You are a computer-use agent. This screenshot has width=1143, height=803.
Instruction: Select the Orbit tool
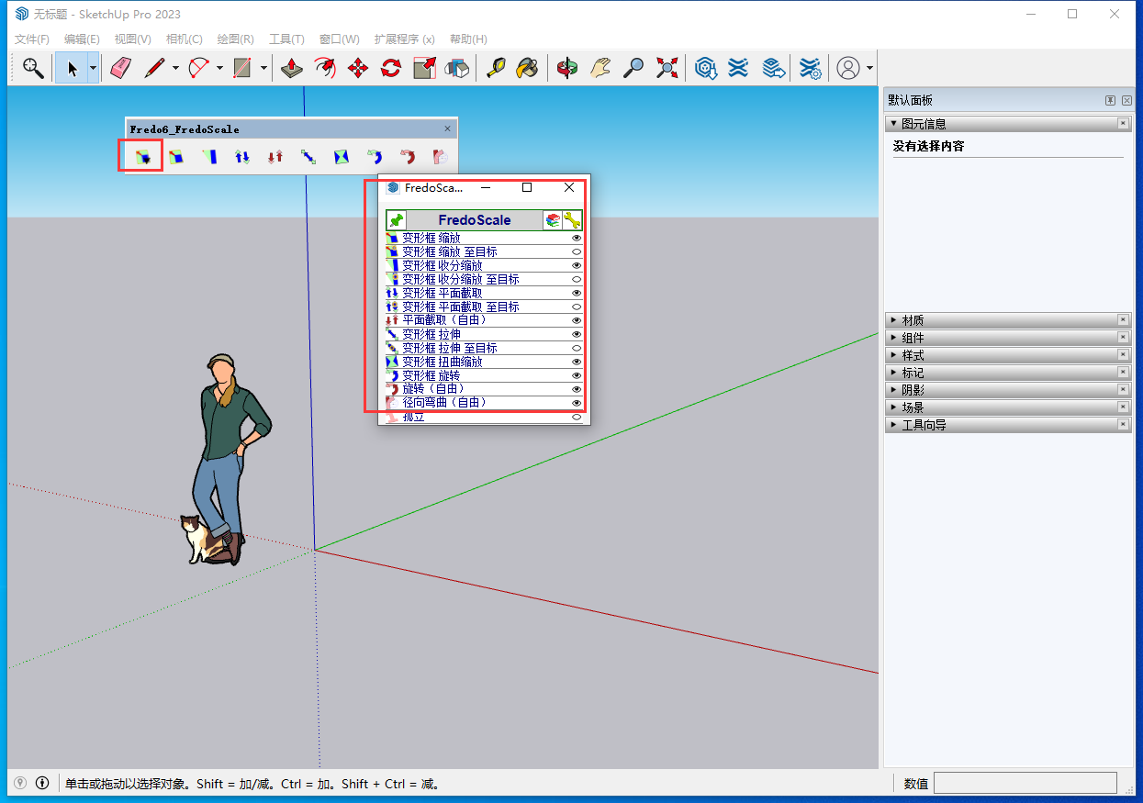point(567,68)
